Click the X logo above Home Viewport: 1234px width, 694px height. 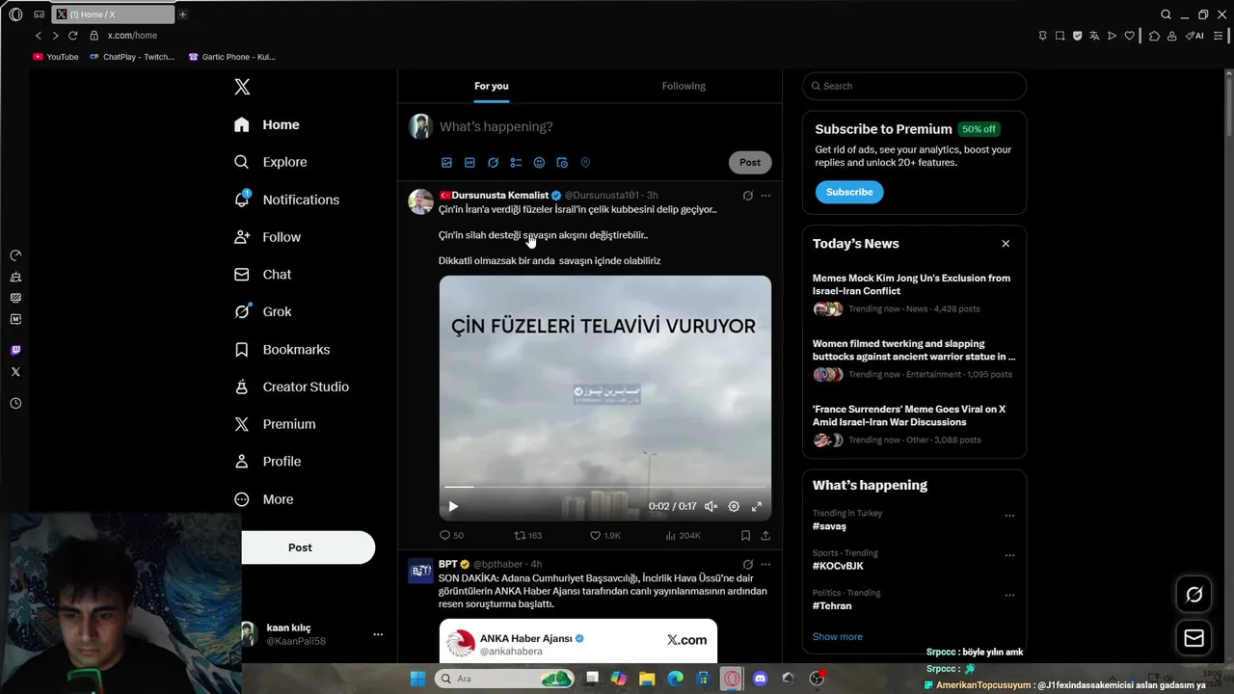(x=242, y=87)
